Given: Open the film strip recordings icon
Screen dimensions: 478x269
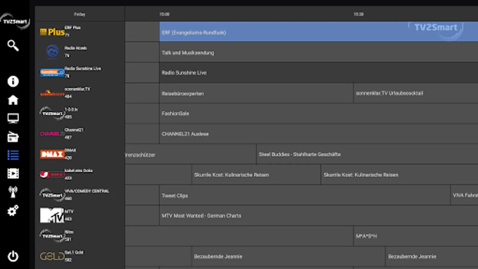Looking at the screenshot, I should click(13, 173).
